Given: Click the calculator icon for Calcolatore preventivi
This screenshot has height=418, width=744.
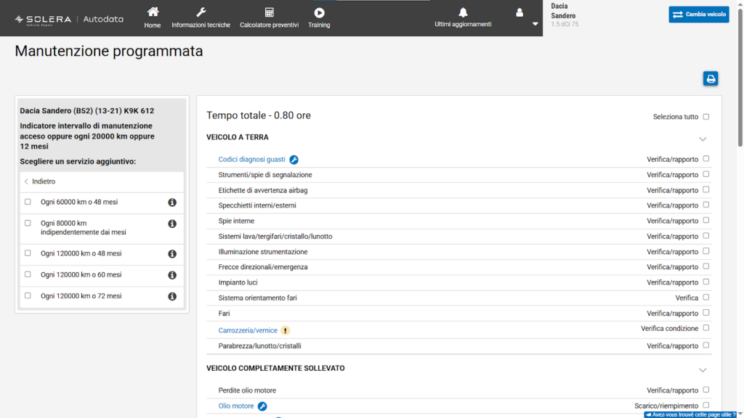Looking at the screenshot, I should click(269, 12).
